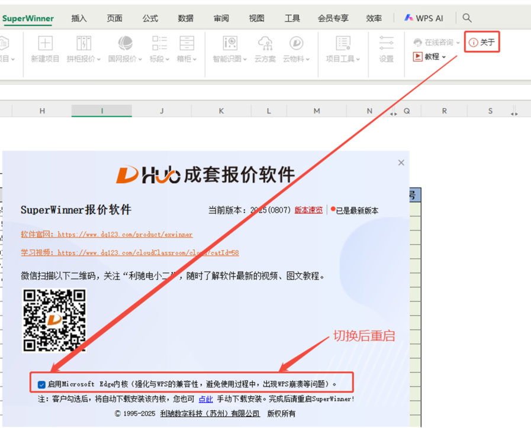531x428 pixels.
Task: Open the SuperWinner ribbon tab
Action: click(28, 18)
